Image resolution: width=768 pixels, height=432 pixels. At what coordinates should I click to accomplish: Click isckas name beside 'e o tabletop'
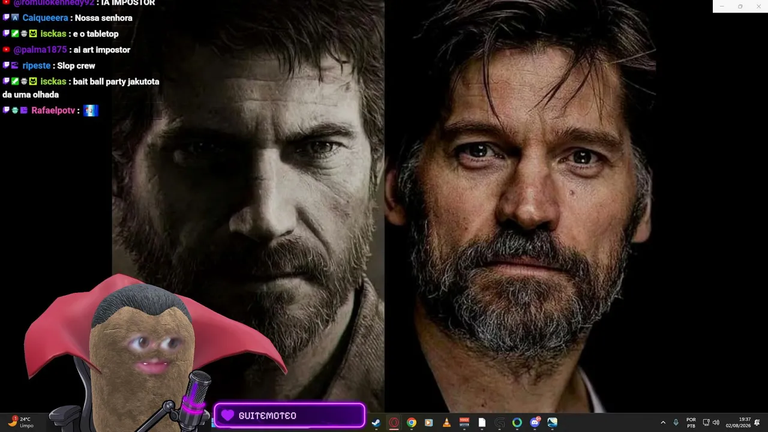point(53,34)
